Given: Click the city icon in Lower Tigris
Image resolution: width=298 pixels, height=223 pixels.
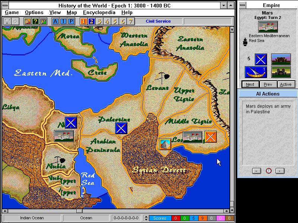Looking at the screenshot, I should [192, 137].
